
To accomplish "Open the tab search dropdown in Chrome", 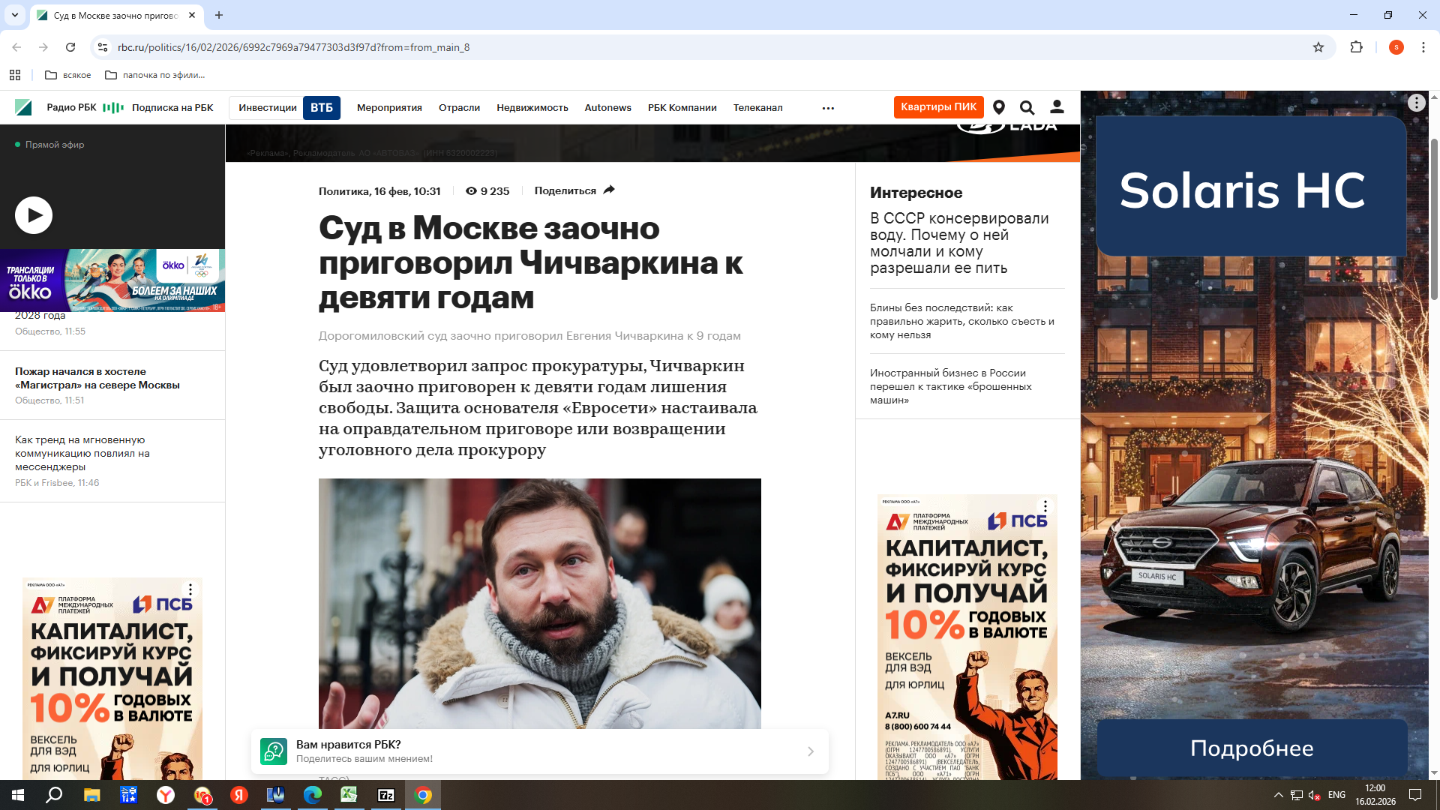I will click(x=14, y=15).
